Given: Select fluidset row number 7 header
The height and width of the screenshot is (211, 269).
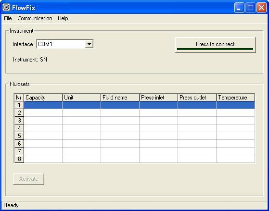Looking at the screenshot, I should coord(19,151).
